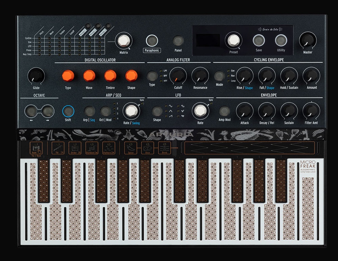Click the Panel button
338x261 pixels.
pyautogui.click(x=178, y=41)
